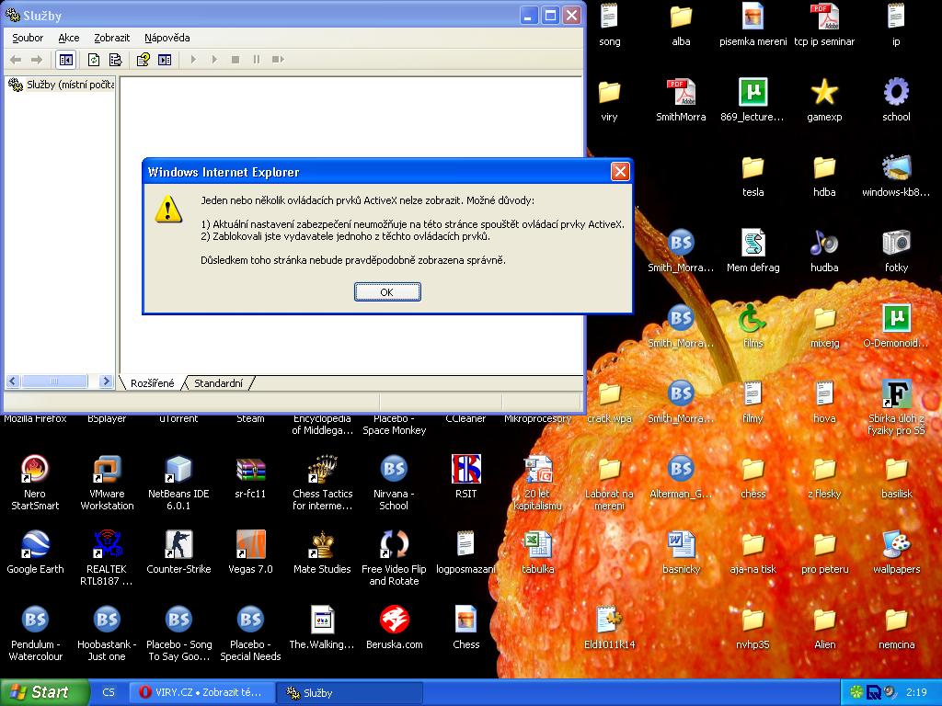942x706 pixels.
Task: Close the Windows Internet Explorer dialog
Action: [x=620, y=172]
